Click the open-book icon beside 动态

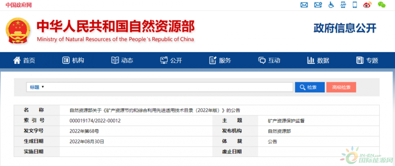(x=115, y=60)
